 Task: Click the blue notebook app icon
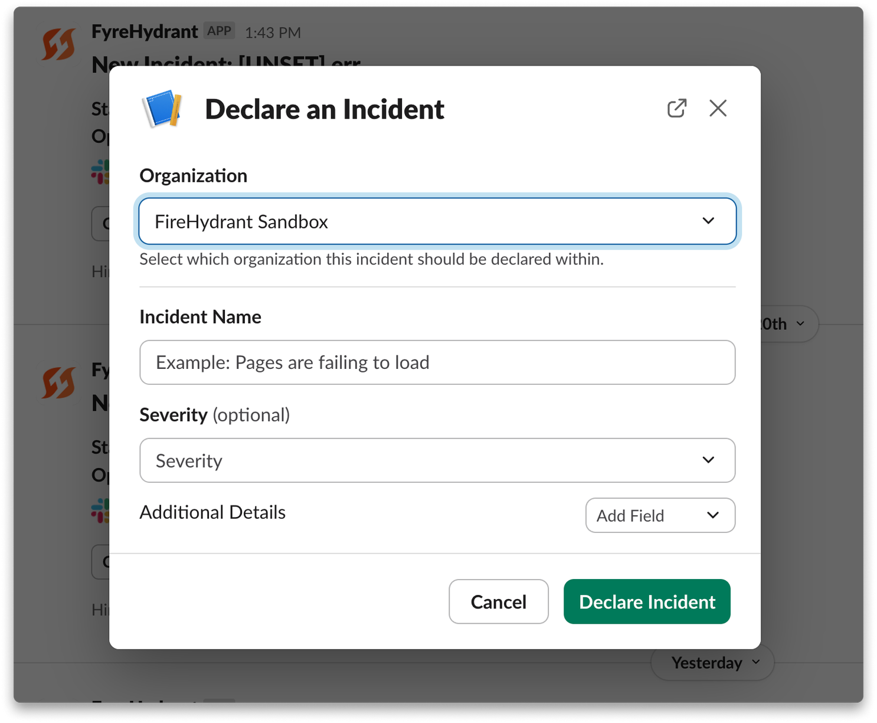162,109
